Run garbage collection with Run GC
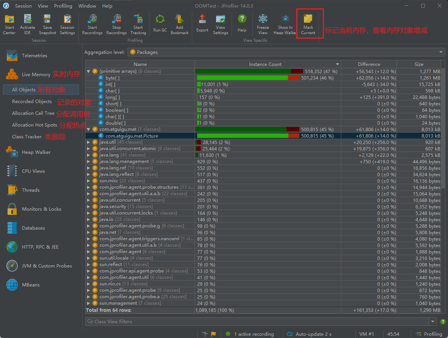This screenshot has height=338, width=448. (x=160, y=24)
